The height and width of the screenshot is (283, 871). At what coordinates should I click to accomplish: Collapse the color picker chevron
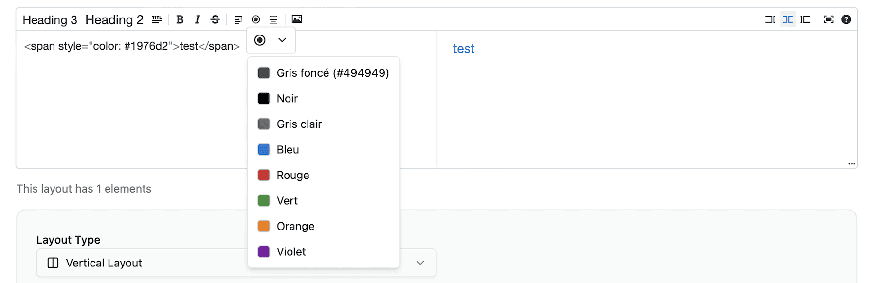282,40
